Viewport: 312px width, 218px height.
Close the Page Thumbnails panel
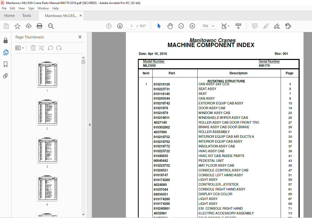click(x=80, y=37)
